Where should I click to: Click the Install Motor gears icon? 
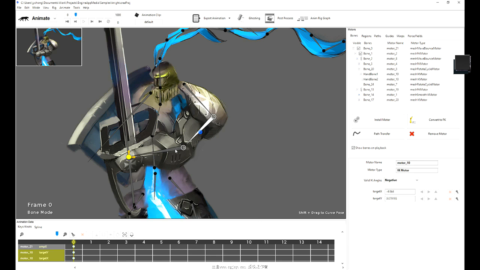click(356, 120)
